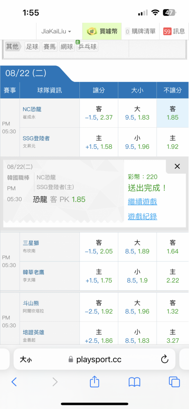This screenshot has height=409, width=189.
Task: Open Safari text size 大小 button
Action: pyautogui.click(x=26, y=360)
